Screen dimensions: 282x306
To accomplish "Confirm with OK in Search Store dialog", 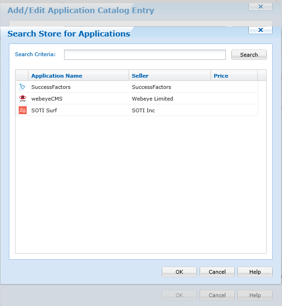I will point(179,272).
